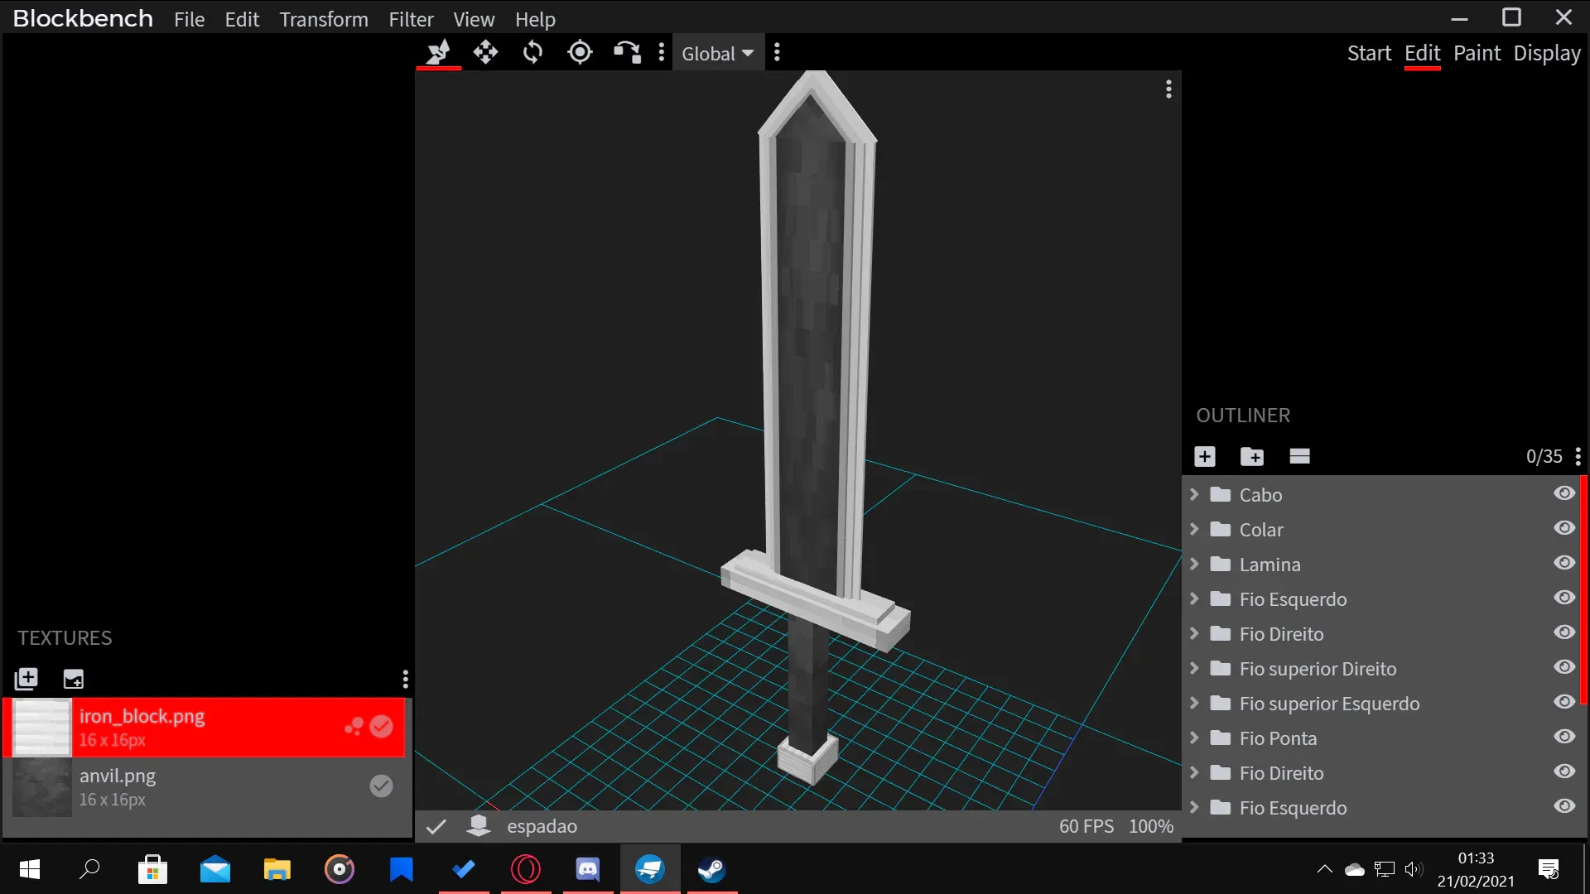The width and height of the screenshot is (1590, 894).
Task: Expand the Fio Ponta folder
Action: click(1194, 738)
